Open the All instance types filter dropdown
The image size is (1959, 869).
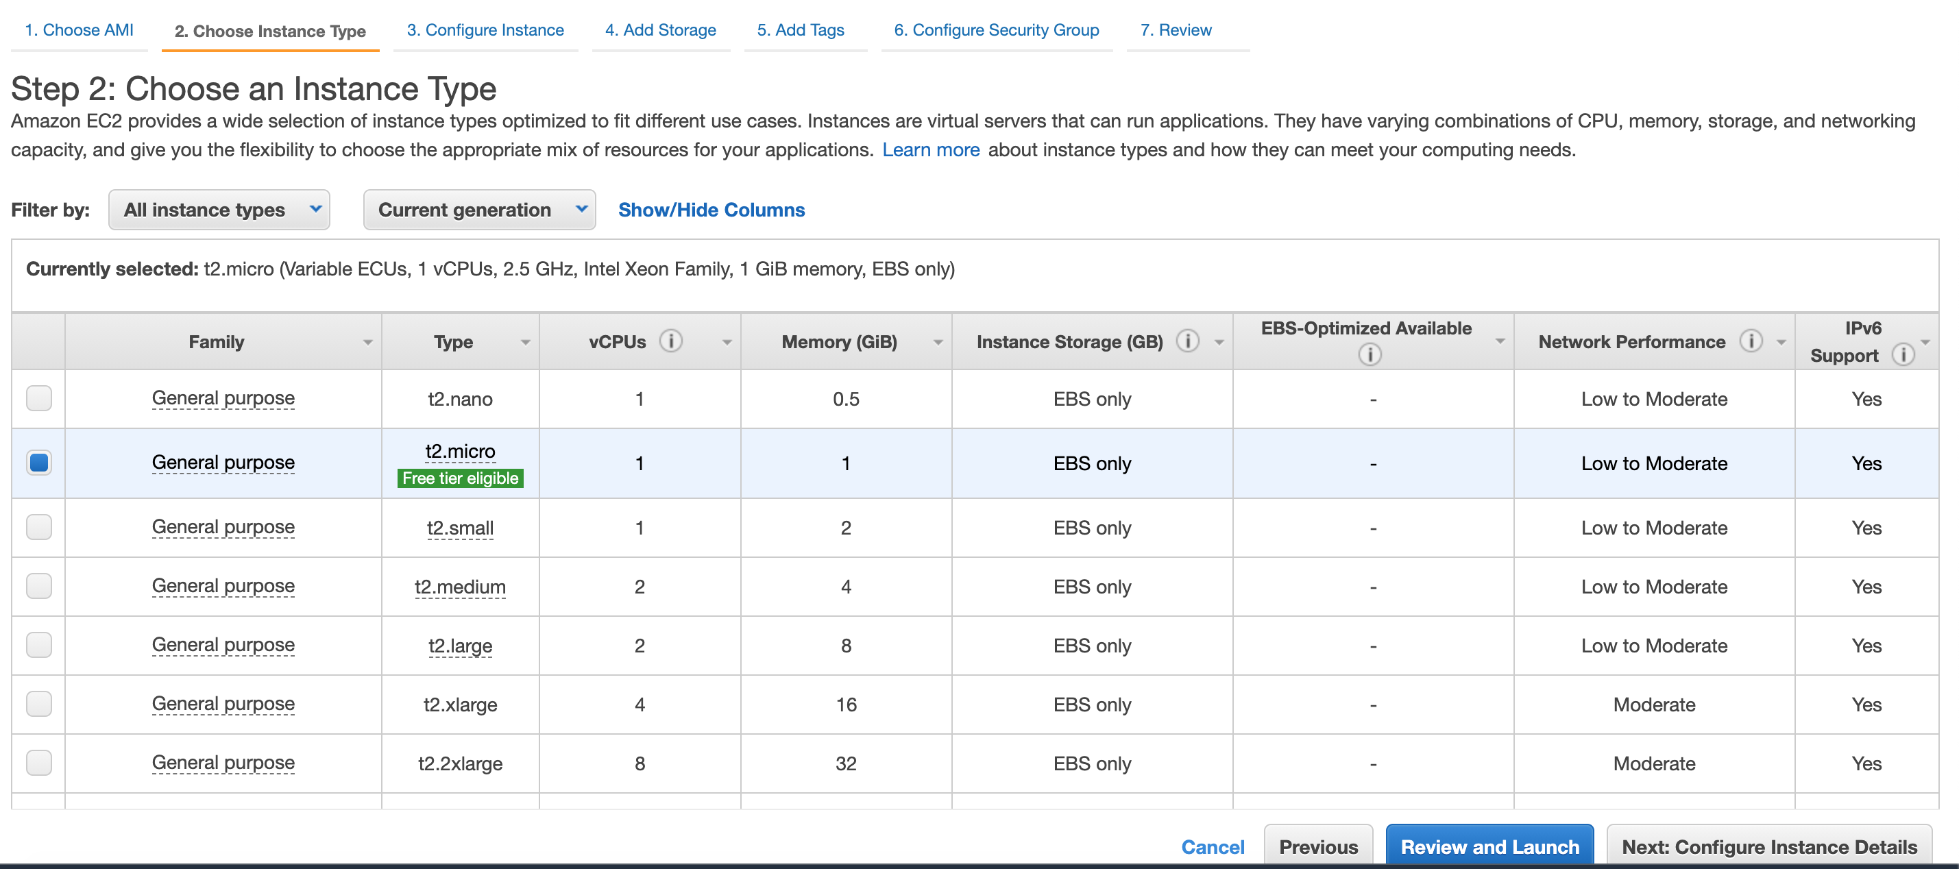219,210
